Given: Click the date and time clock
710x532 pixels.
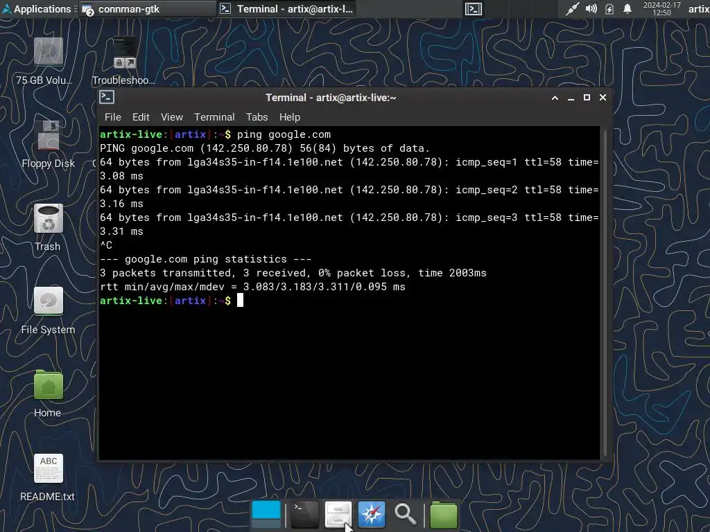Looking at the screenshot, I should click(x=661, y=9).
